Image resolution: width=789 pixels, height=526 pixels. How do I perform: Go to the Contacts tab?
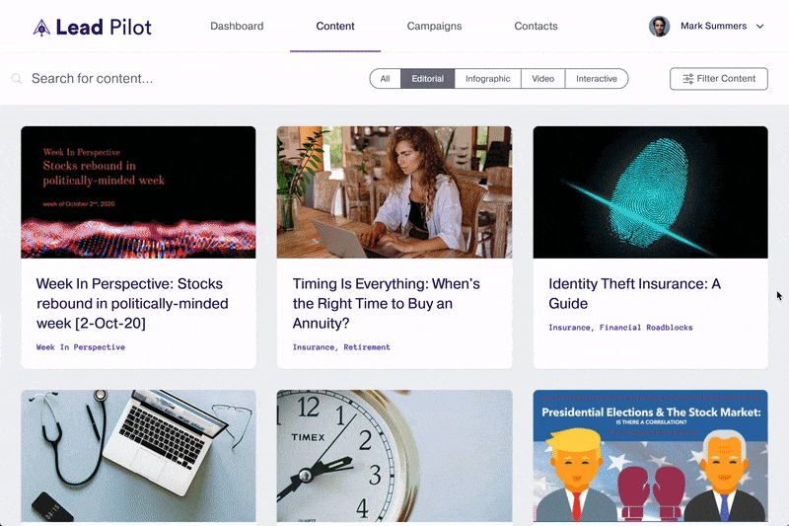536,27
